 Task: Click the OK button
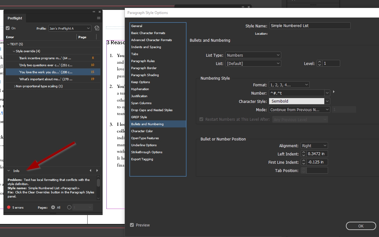[x=361, y=226]
